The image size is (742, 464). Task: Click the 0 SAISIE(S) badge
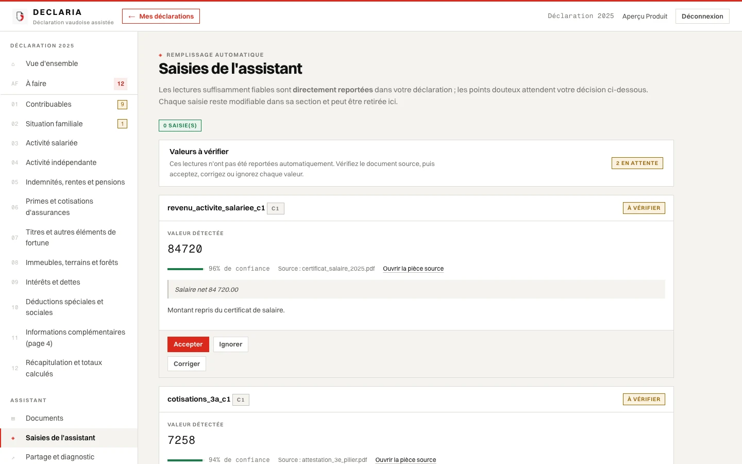(180, 125)
